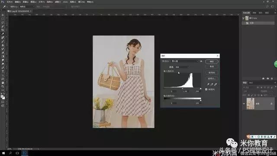This screenshot has height=156, width=277.
Task: Open tool preset picker in options bar
Action: [4, 6]
